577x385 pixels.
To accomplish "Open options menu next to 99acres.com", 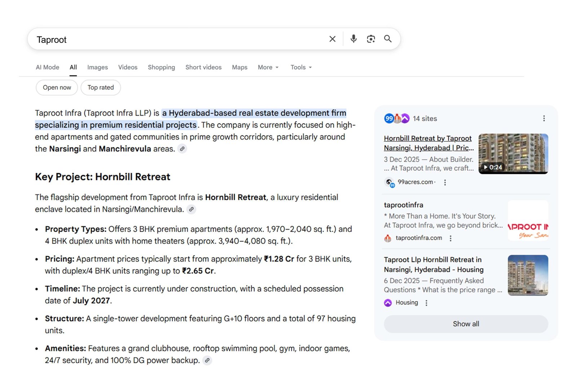I will tap(445, 183).
